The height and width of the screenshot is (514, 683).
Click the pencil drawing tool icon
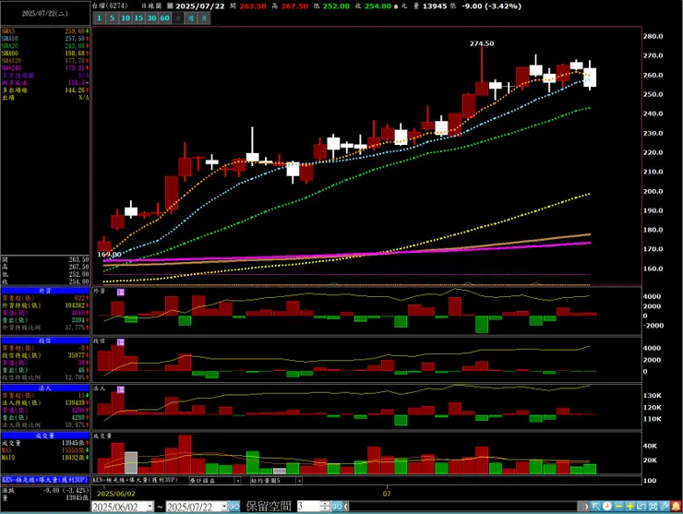[x=665, y=507]
